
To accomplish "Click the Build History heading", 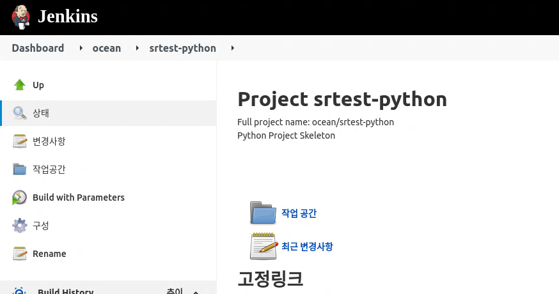I will coord(66,291).
